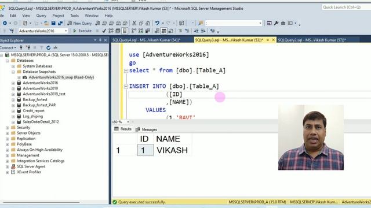Uncomment selected lines icon
Screen dimensions: 371x208
pyautogui.click(x=187, y=31)
